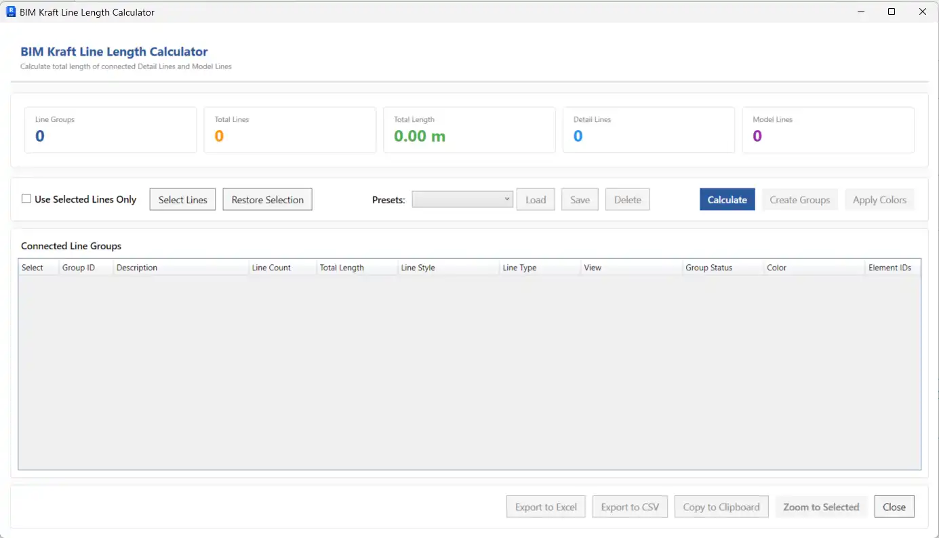Click the Create Groups button
This screenshot has height=538, width=939.
[x=799, y=200]
